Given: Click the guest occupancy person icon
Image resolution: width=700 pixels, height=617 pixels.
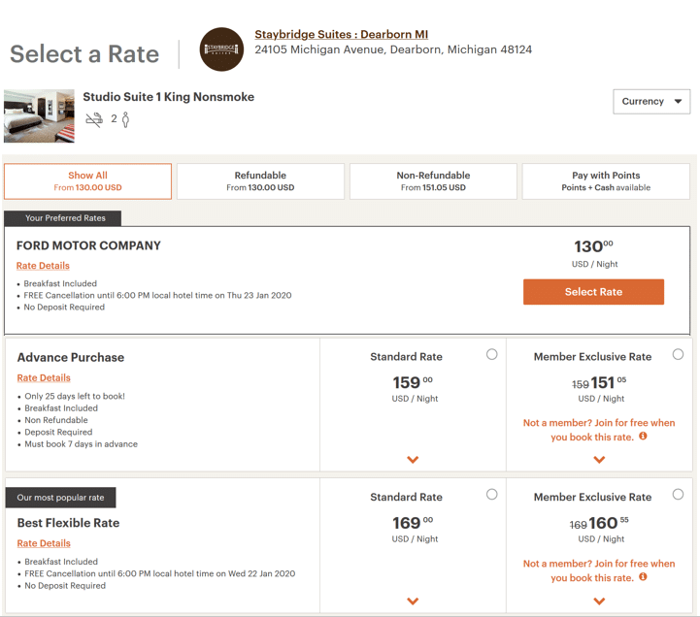Looking at the screenshot, I should [125, 119].
